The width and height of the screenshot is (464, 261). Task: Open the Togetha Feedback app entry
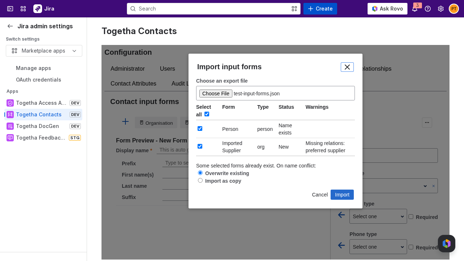click(x=43, y=138)
